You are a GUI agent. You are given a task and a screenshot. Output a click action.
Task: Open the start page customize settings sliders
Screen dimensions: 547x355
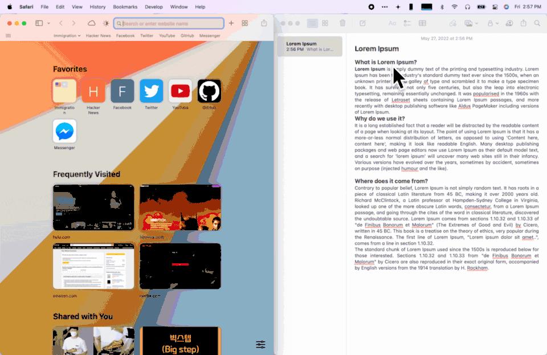260,344
